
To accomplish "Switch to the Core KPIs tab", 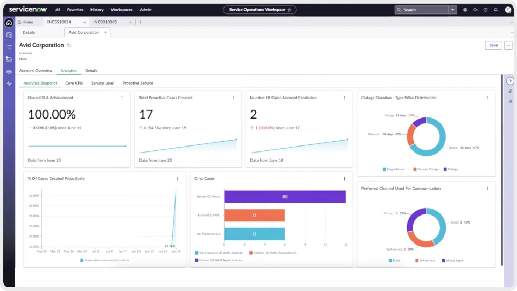I will (x=74, y=83).
